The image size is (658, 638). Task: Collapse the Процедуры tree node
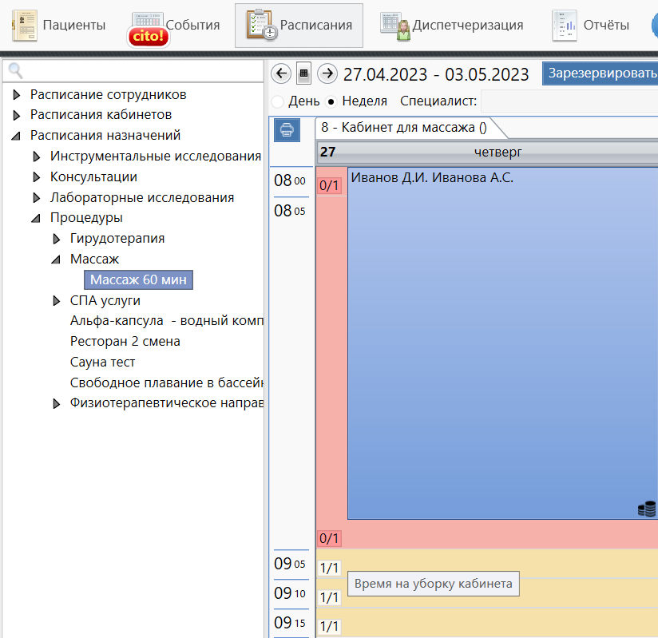[36, 218]
